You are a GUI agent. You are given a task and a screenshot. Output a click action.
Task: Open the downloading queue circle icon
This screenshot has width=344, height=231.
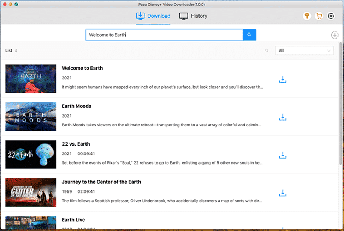(334, 35)
